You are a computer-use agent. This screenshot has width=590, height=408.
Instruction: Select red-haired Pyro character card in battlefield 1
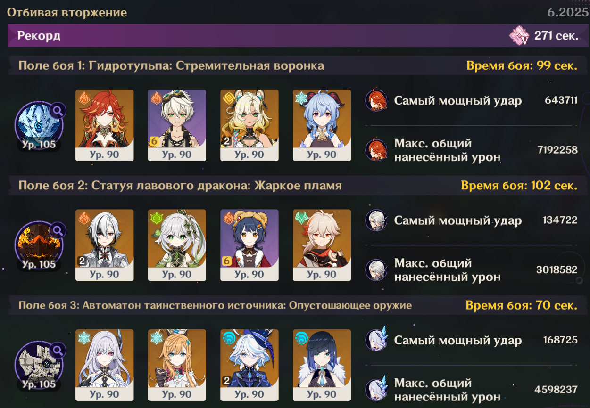point(105,125)
